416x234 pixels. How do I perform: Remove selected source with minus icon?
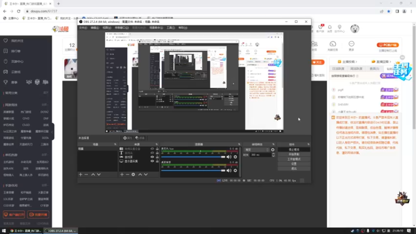coord(127,175)
